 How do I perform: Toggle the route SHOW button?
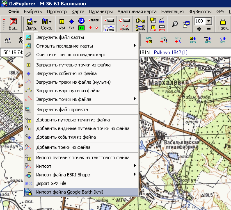140,28
